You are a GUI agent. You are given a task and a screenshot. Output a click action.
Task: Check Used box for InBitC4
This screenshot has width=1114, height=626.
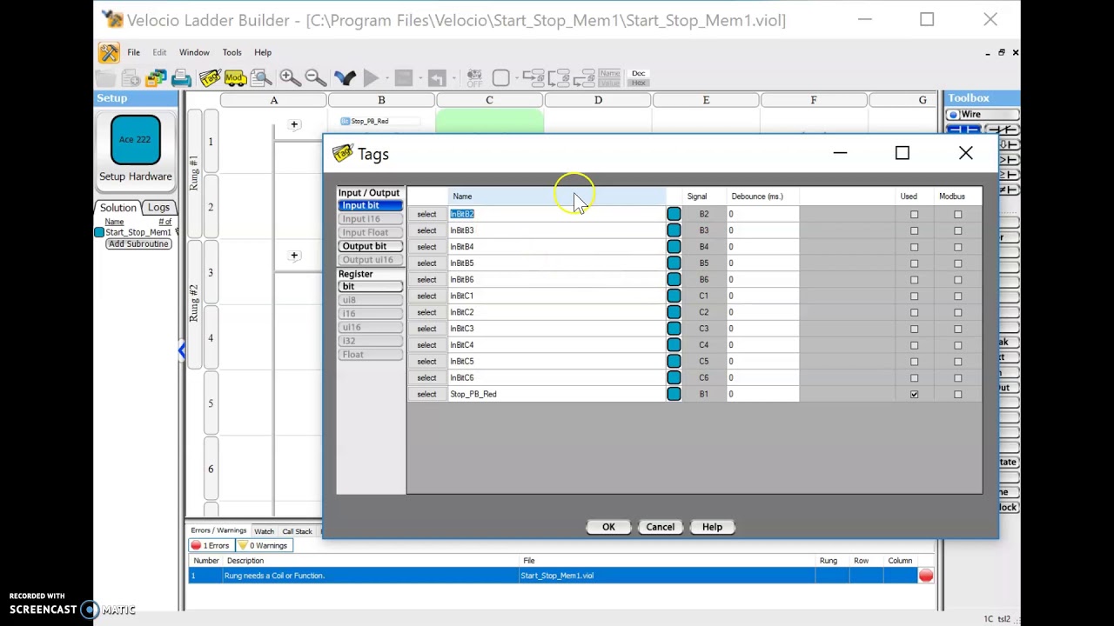tap(914, 346)
